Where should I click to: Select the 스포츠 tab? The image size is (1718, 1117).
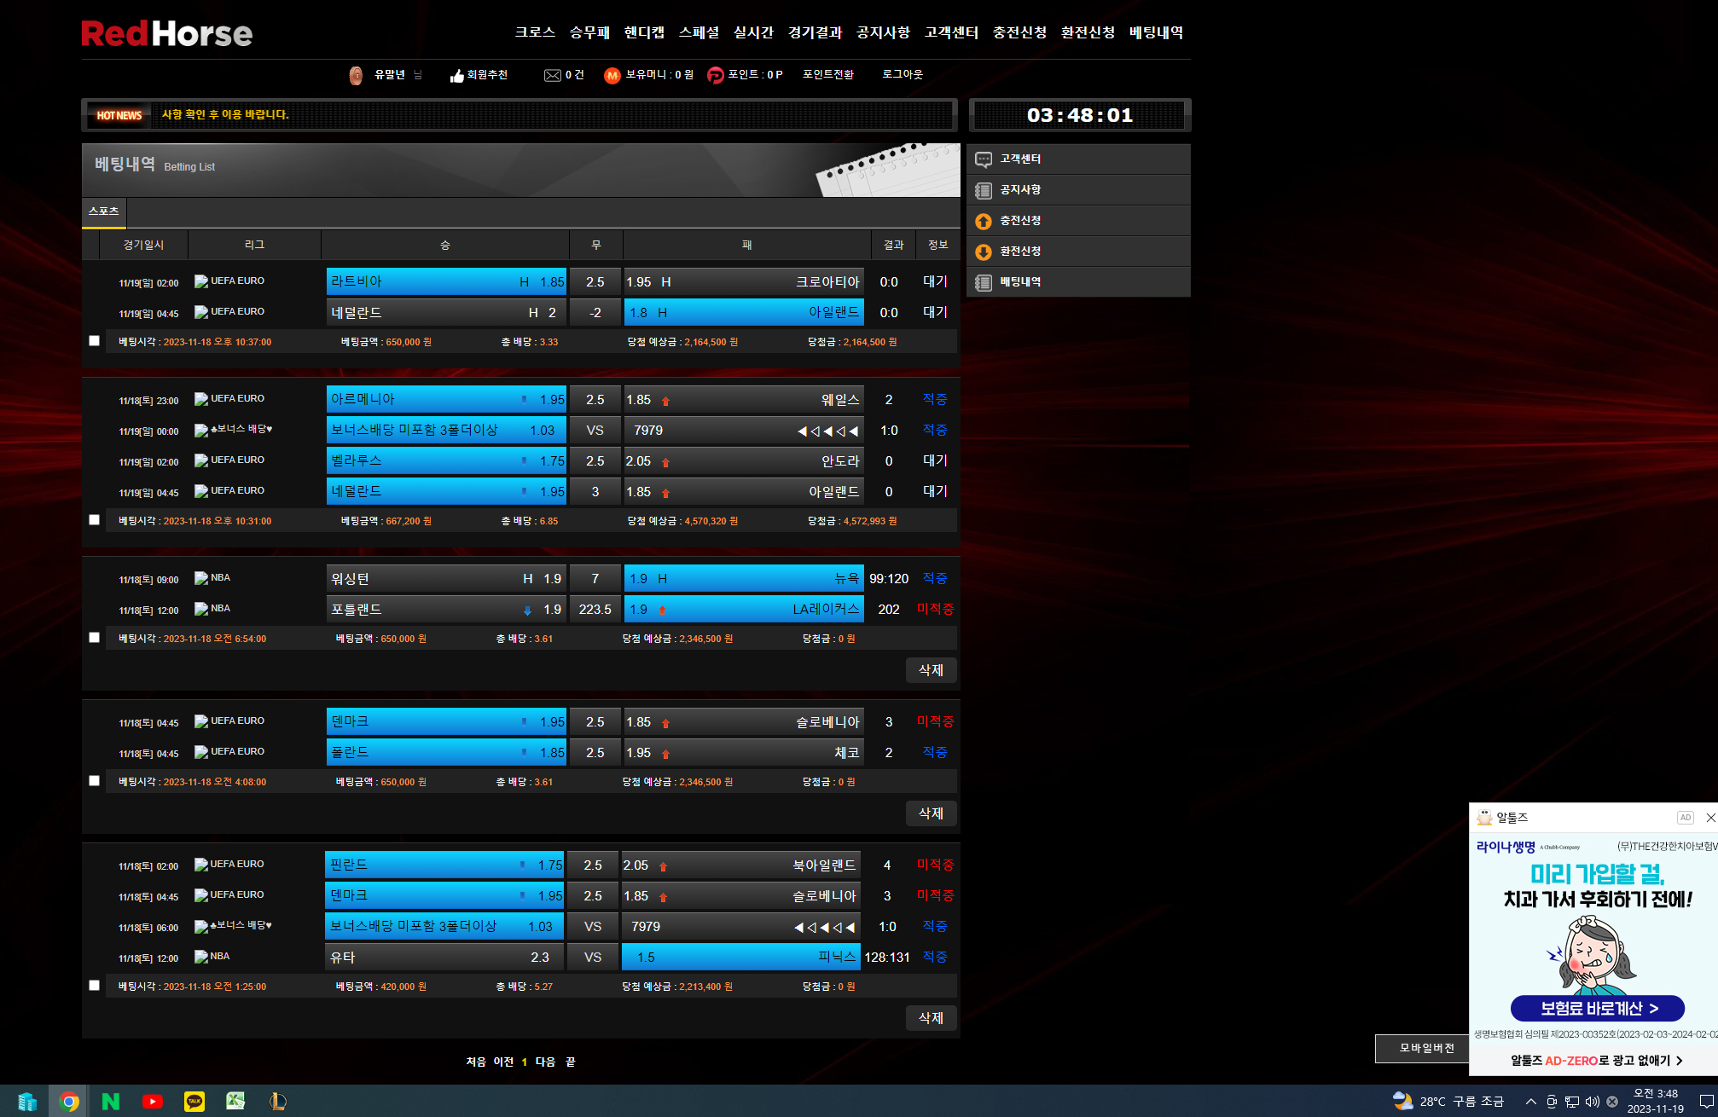point(104,211)
